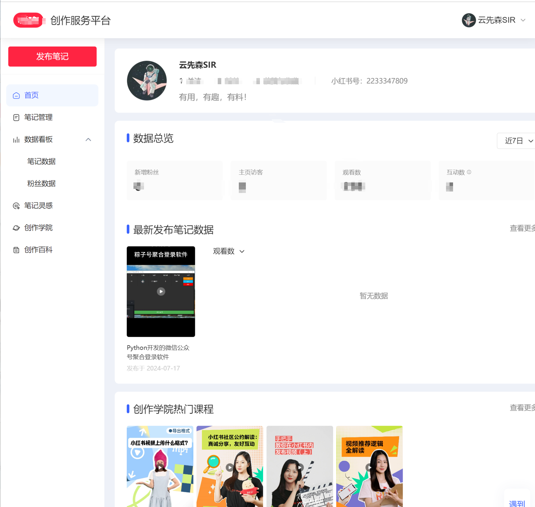Open 创作学院 in the sidebar
The height and width of the screenshot is (507, 535).
[38, 228]
